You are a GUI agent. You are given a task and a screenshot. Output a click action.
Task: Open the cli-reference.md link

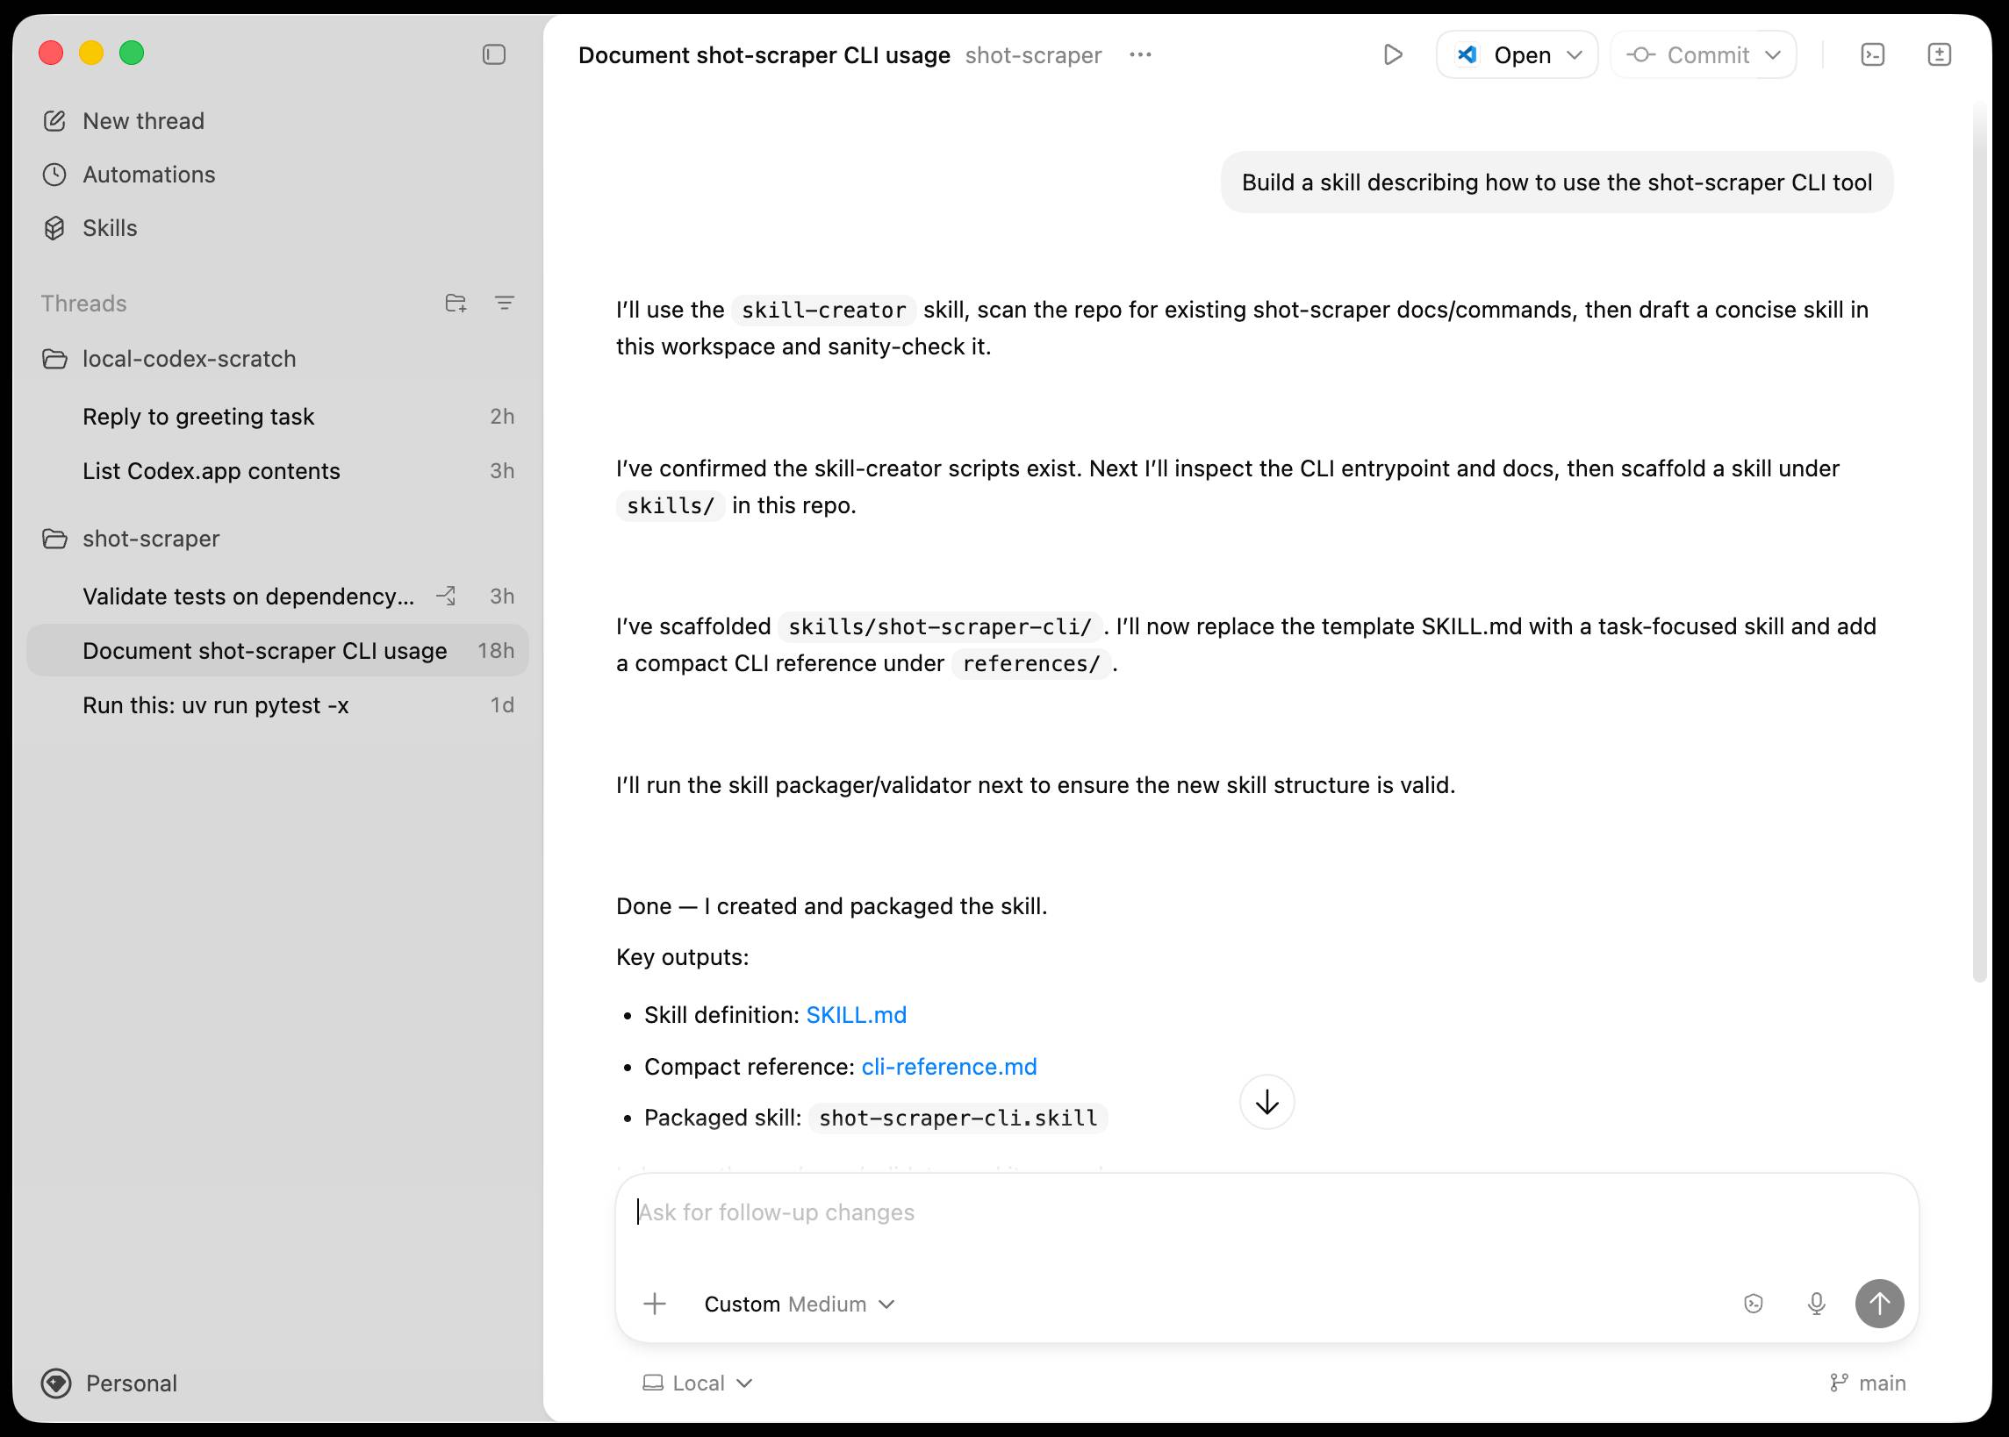click(948, 1066)
